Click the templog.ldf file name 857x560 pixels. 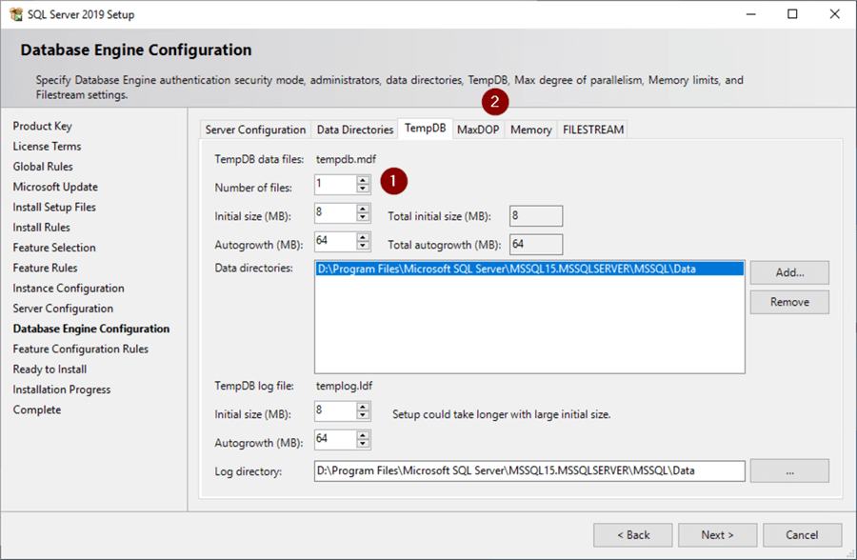(x=345, y=386)
